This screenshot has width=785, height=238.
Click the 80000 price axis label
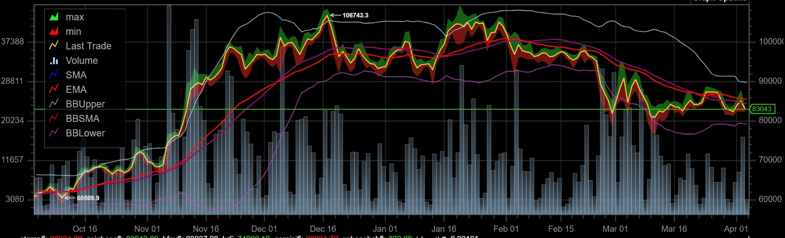click(x=770, y=120)
